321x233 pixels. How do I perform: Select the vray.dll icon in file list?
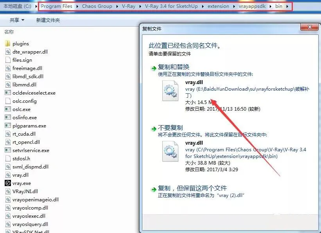[x=8, y=175]
